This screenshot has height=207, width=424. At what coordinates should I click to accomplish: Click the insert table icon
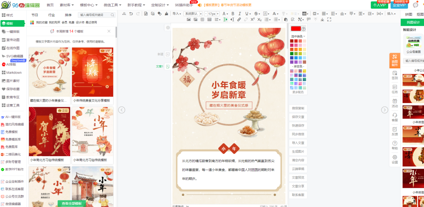pos(209,19)
